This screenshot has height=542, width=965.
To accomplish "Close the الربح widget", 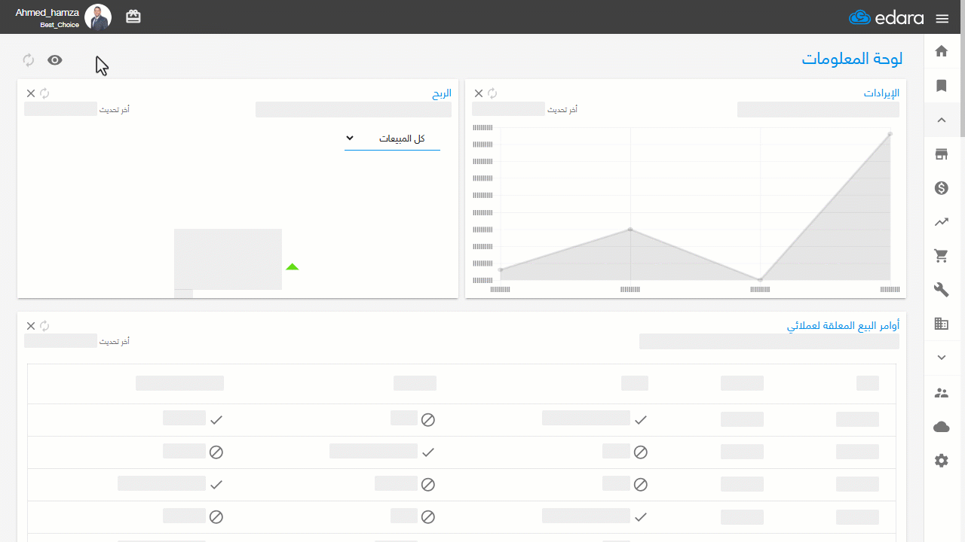I will [x=31, y=93].
